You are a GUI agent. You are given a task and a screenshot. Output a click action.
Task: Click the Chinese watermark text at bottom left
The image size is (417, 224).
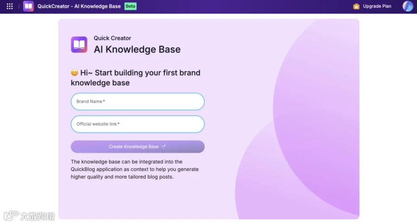point(38,216)
